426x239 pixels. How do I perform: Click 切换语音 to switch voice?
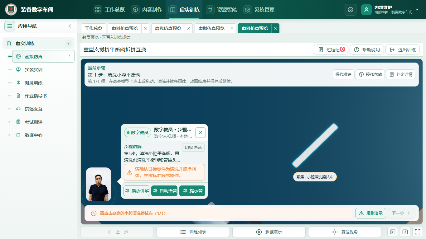tap(193, 148)
